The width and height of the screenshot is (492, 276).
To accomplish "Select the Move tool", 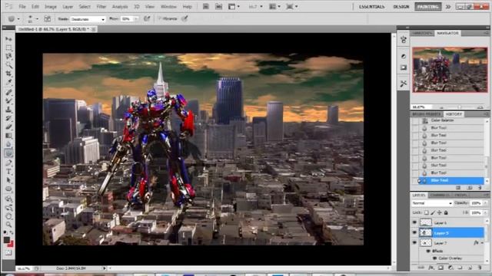I will coord(8,39).
